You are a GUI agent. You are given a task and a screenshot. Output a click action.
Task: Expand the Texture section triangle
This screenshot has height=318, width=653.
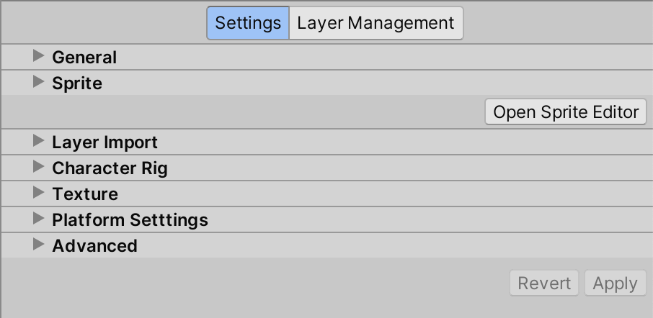(x=39, y=193)
